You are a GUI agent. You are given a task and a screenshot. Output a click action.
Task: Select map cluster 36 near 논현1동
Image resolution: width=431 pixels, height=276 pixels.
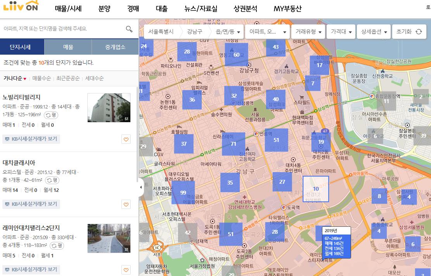(x=192, y=100)
